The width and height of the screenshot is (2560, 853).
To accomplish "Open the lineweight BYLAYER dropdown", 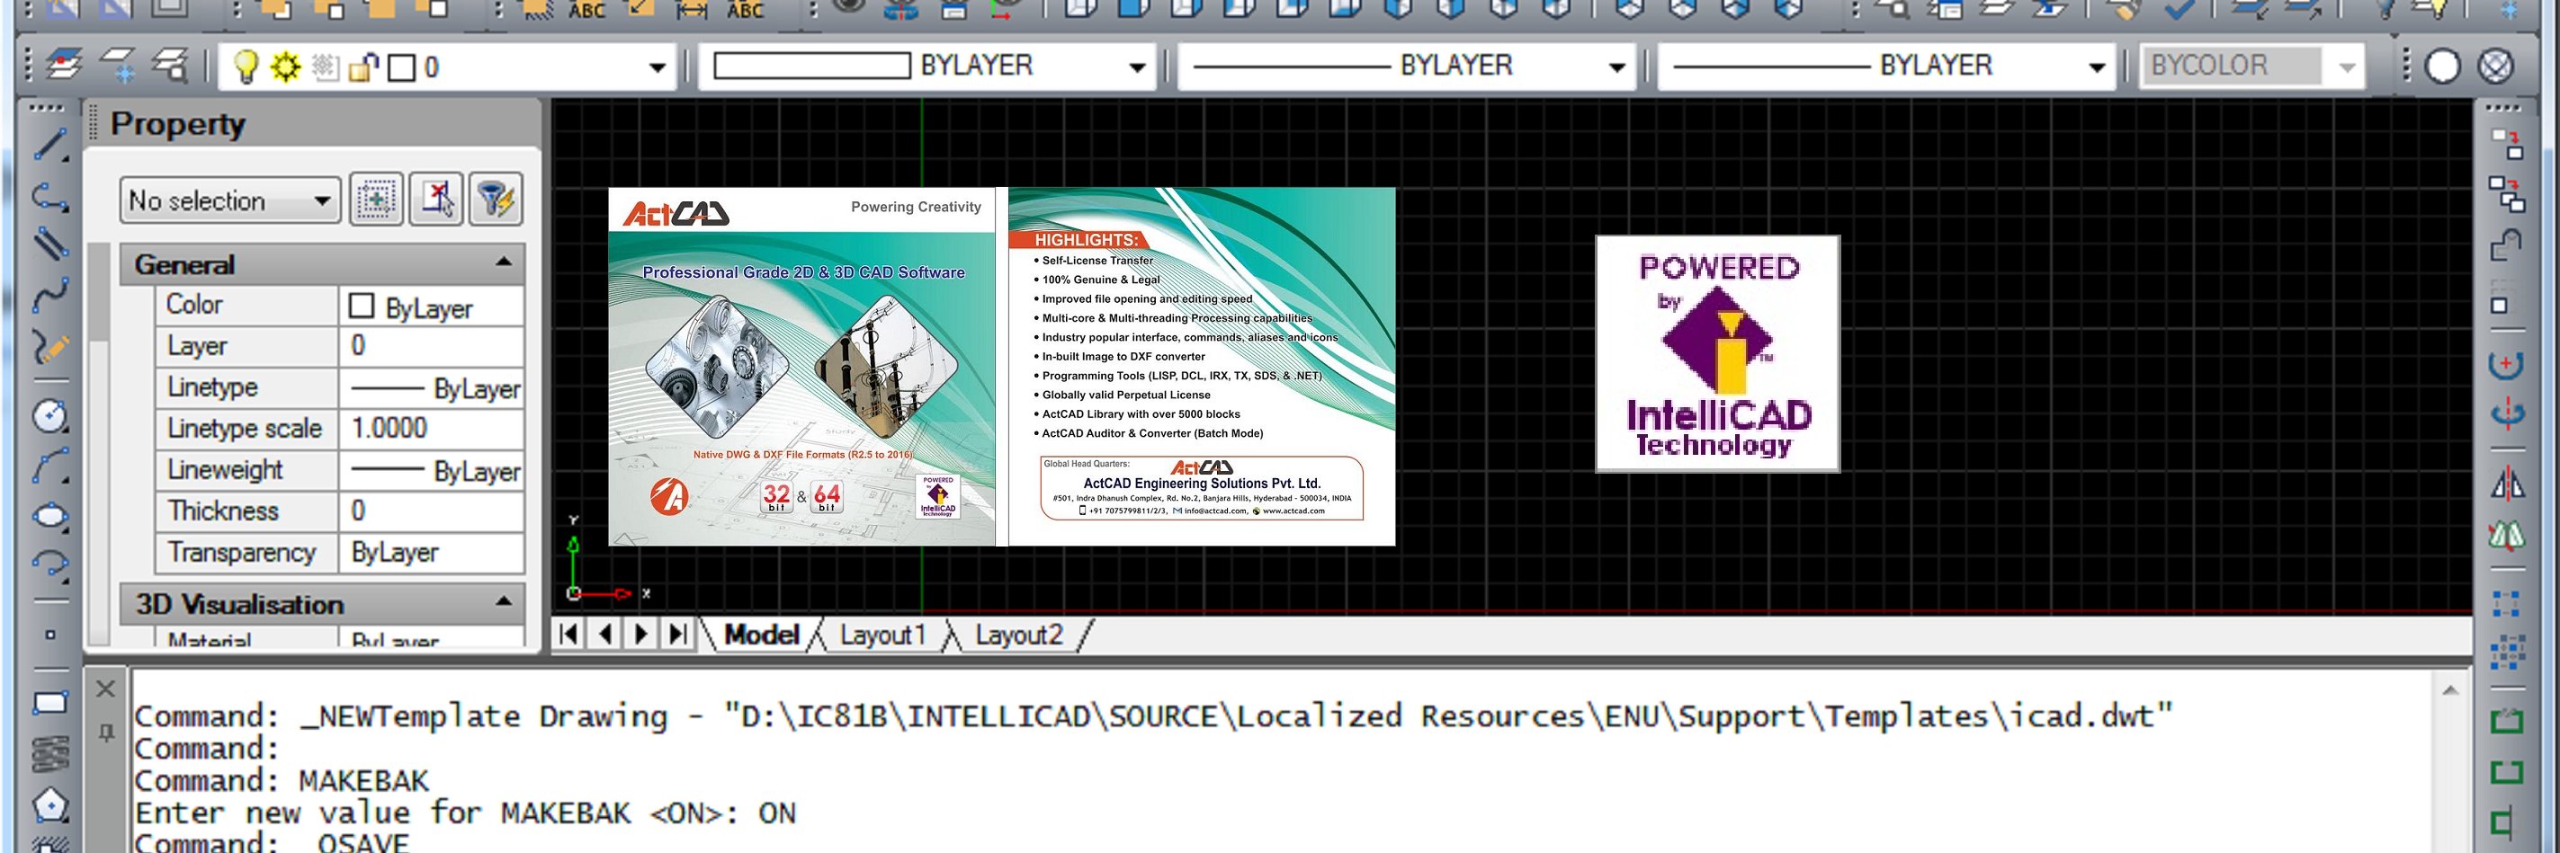I will (x=2097, y=67).
